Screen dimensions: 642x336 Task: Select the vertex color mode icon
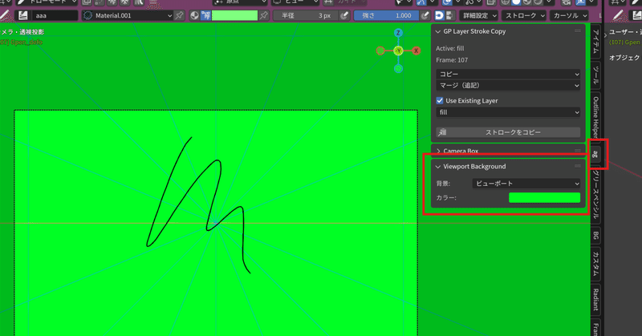click(206, 15)
